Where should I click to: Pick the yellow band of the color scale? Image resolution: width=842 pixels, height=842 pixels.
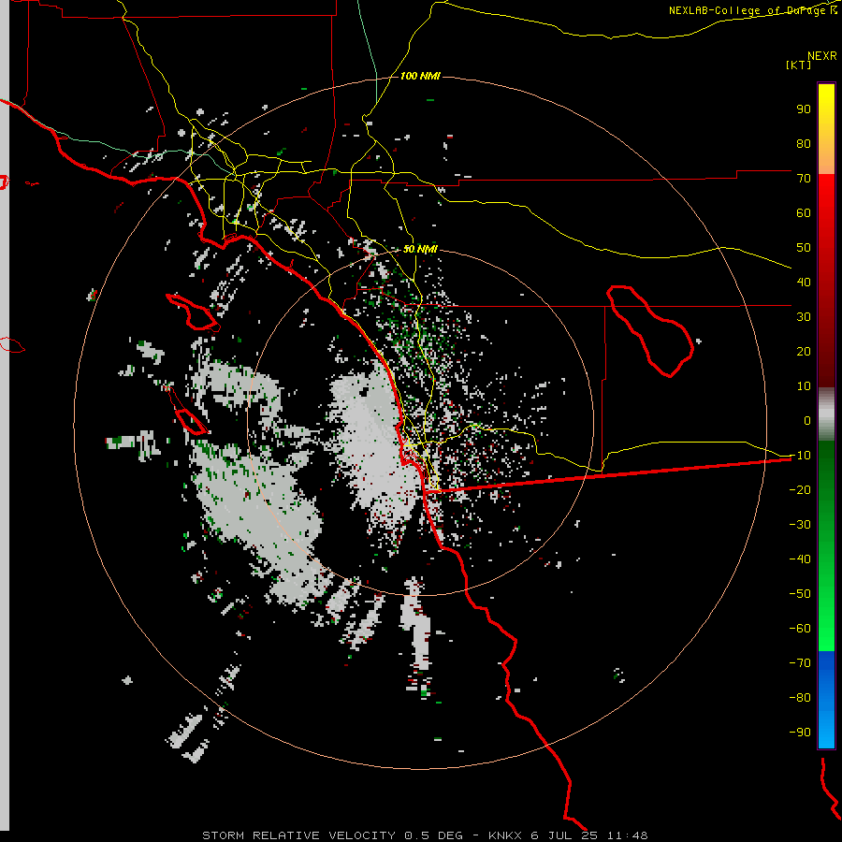point(826,129)
